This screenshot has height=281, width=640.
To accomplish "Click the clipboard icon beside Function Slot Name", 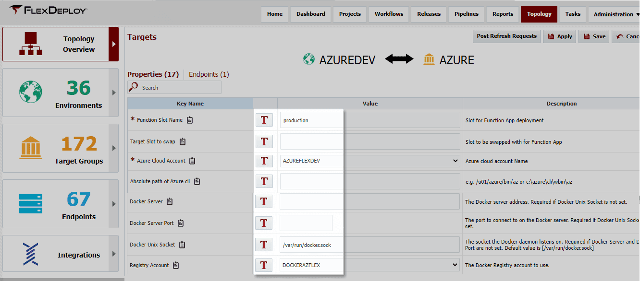I will click(x=190, y=120).
